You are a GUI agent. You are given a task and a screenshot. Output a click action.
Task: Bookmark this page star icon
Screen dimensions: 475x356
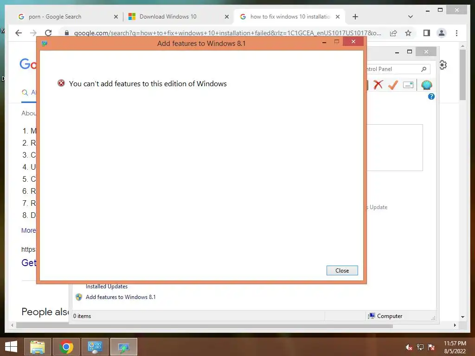408,33
